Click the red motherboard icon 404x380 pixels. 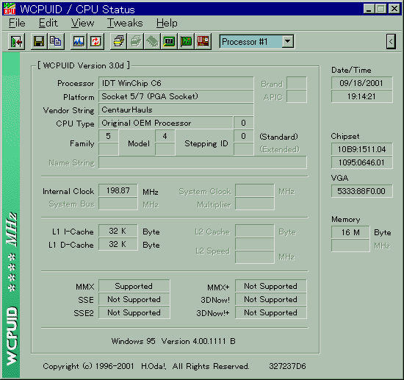click(203, 41)
